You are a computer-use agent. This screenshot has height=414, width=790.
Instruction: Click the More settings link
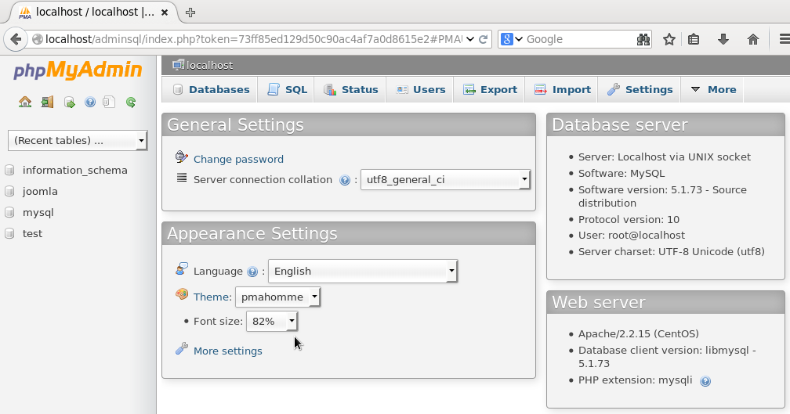(228, 351)
